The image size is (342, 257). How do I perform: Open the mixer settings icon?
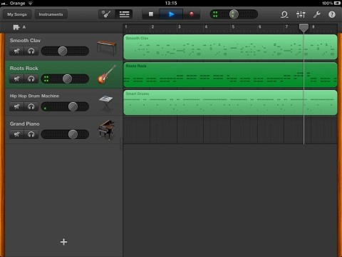(x=301, y=14)
